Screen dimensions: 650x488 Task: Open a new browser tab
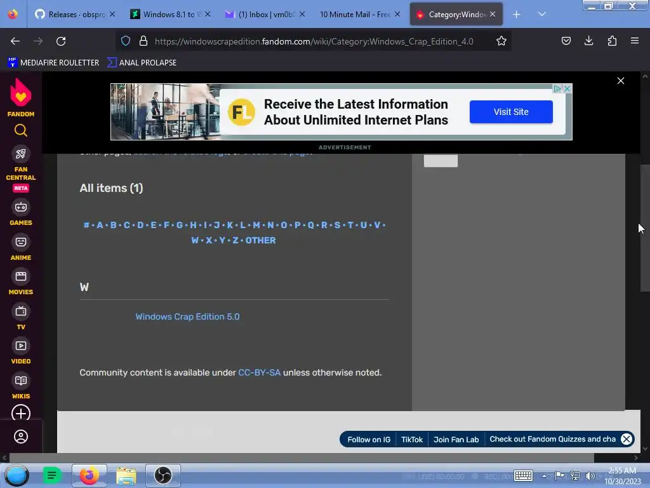point(517,15)
